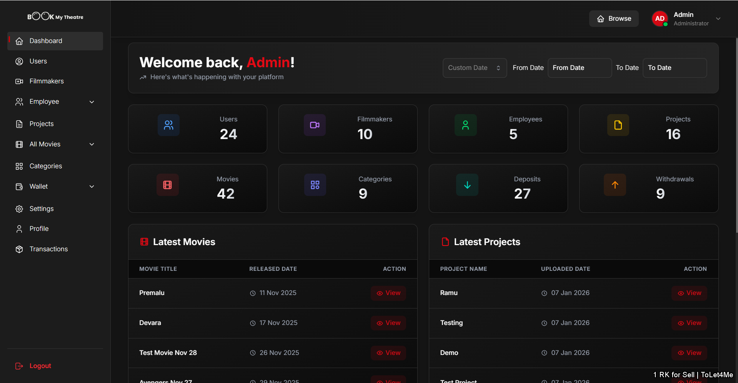Open Filmmakers from the sidebar

click(47, 81)
